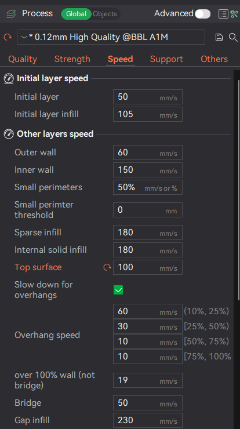Toggle the Advanced mode switch

[x=202, y=14]
